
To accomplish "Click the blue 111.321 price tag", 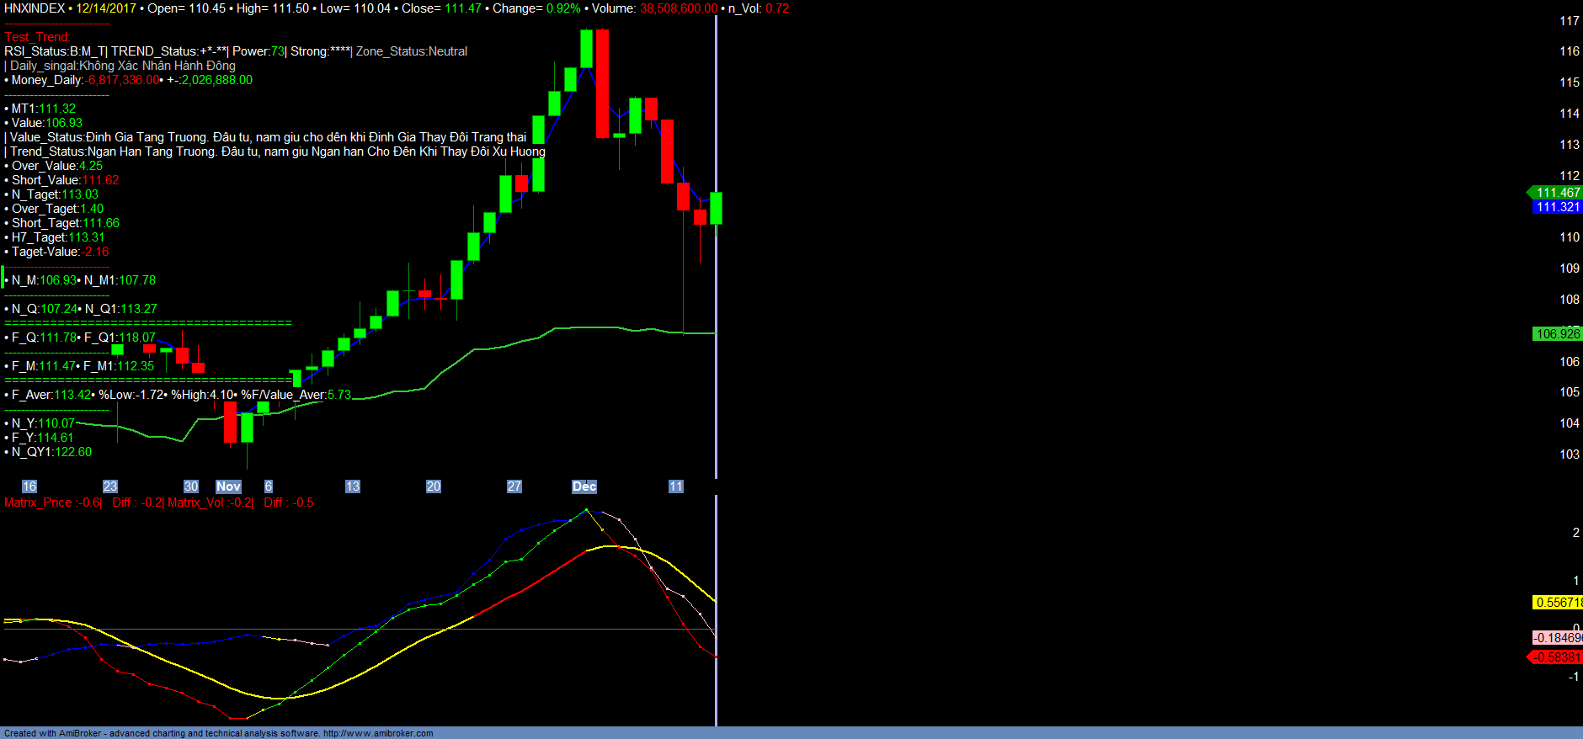I will (x=1557, y=207).
